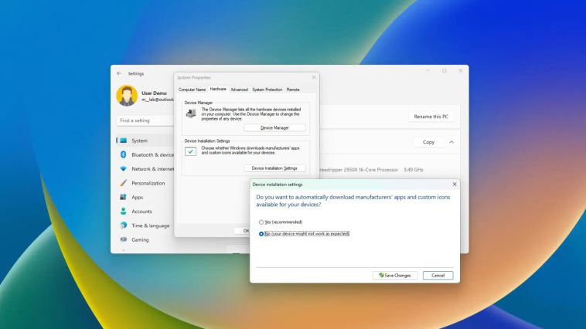Click Rename this PC button
The image size is (586, 329).
(431, 117)
